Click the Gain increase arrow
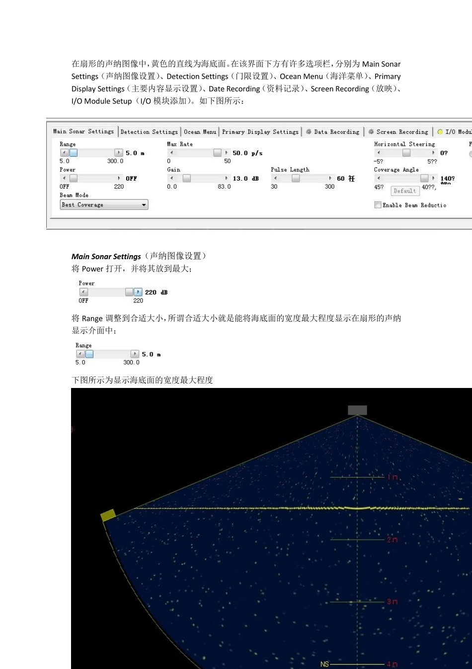Screen dimensions: 472x669 tap(226, 178)
